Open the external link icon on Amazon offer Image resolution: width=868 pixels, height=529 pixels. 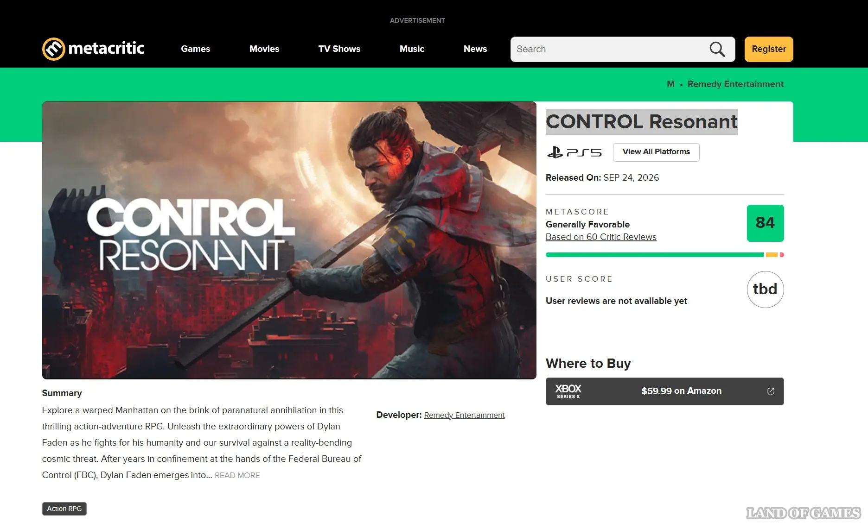[771, 391]
